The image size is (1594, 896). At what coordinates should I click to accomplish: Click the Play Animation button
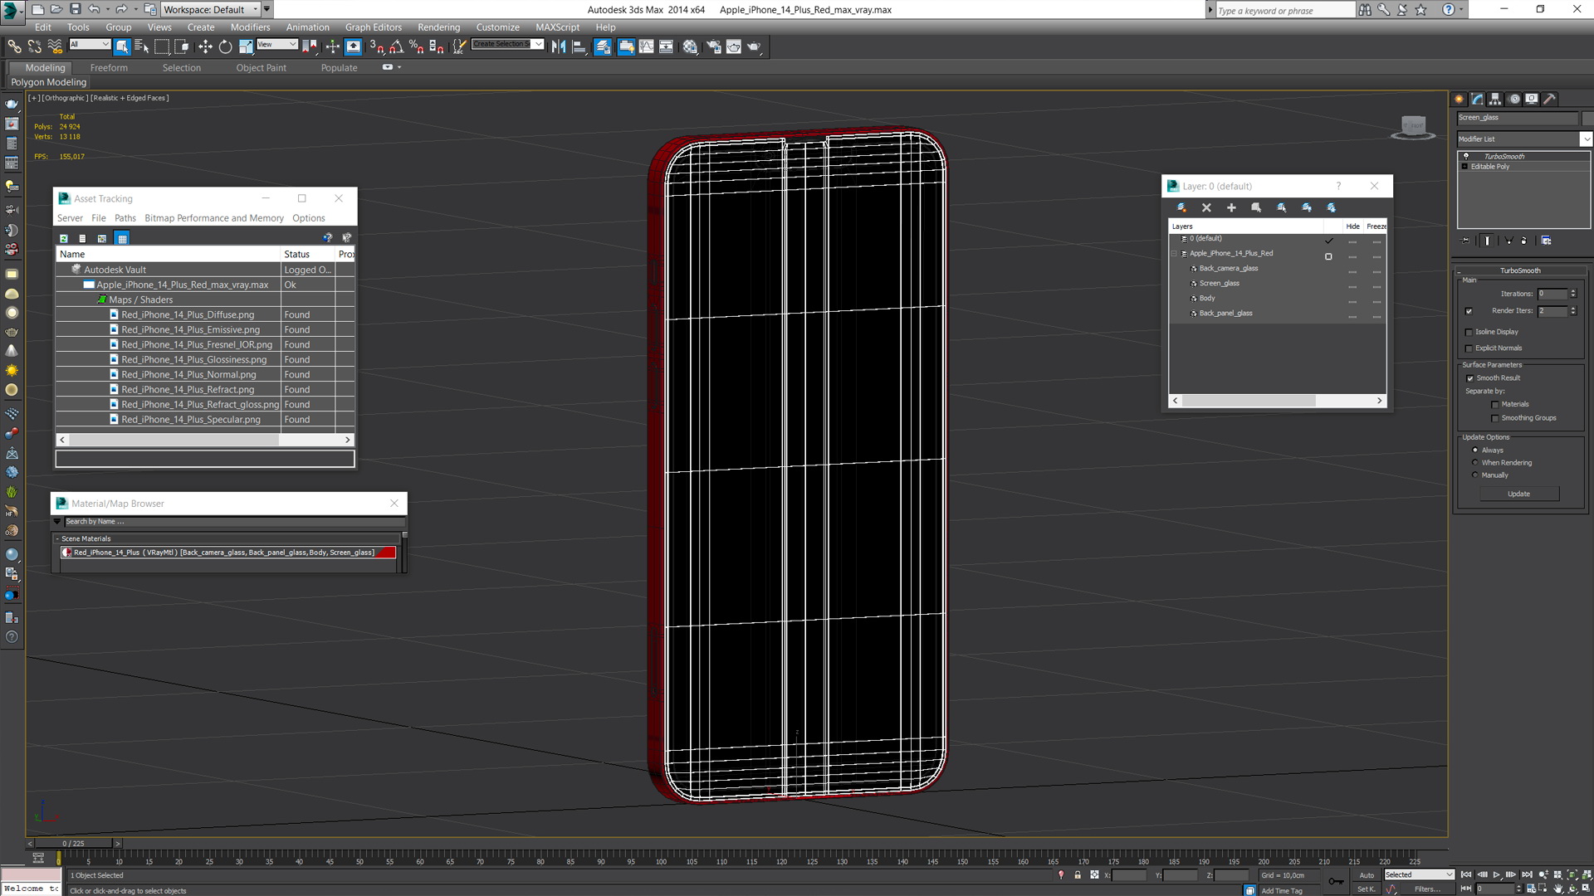1497,874
